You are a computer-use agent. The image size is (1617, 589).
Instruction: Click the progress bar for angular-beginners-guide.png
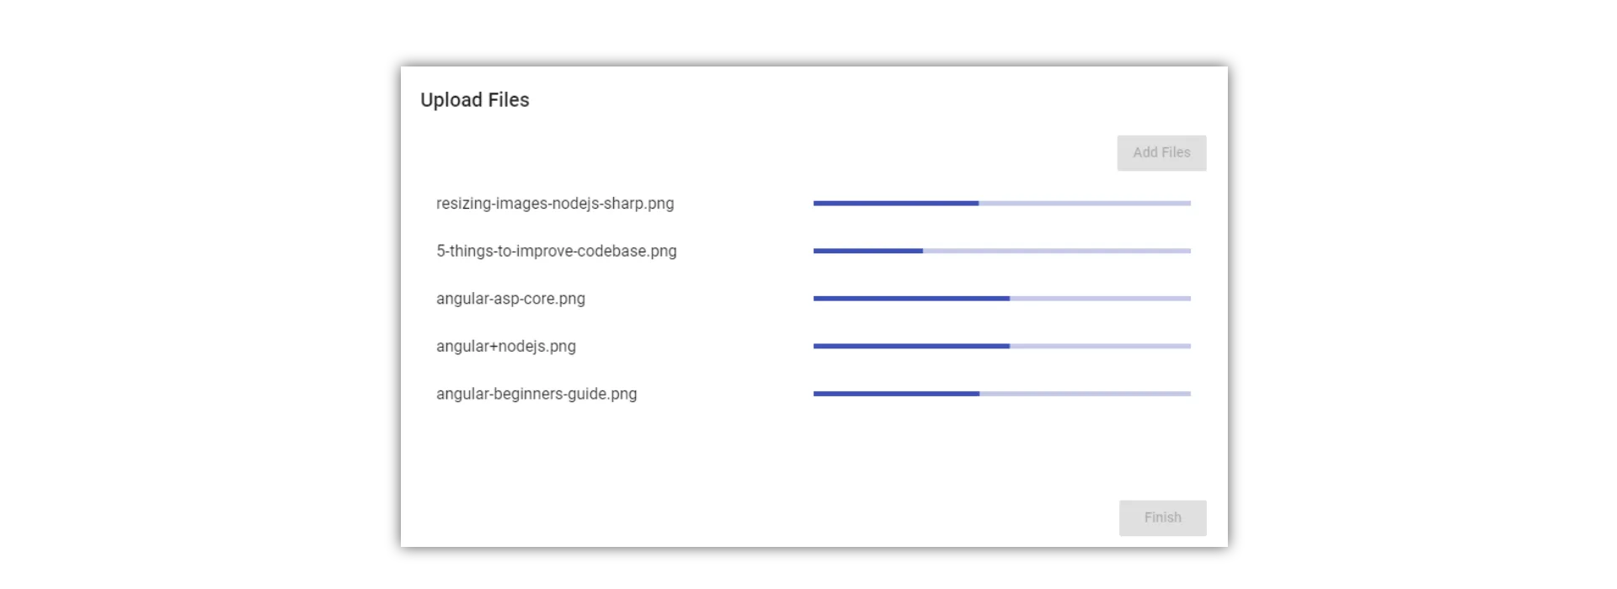point(1001,394)
